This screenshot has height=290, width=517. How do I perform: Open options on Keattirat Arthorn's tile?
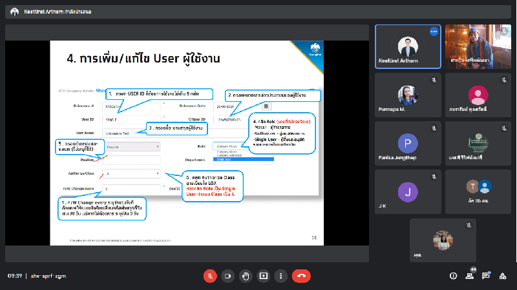[434, 31]
